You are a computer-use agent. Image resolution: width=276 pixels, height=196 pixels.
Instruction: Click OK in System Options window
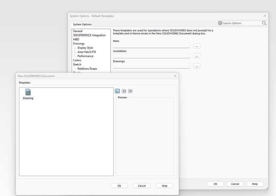(215, 184)
